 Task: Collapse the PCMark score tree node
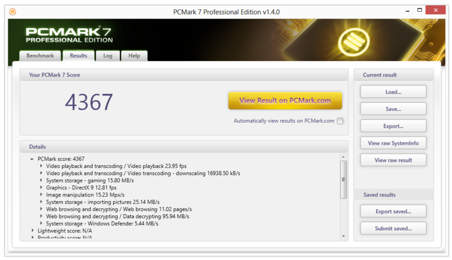point(32,159)
